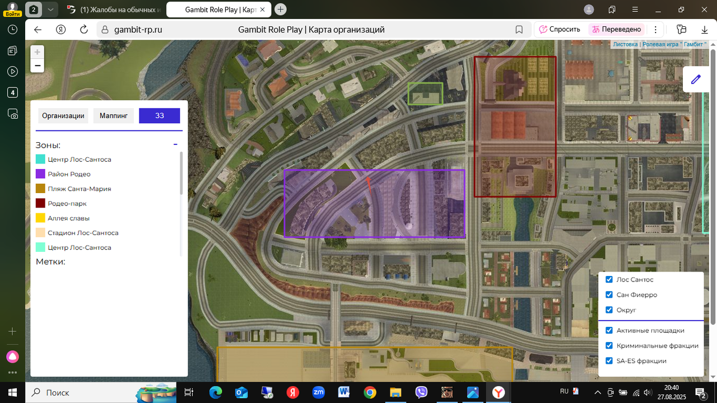Open the browser hamburger menu
Image resolution: width=717 pixels, height=403 pixels.
(x=635, y=10)
